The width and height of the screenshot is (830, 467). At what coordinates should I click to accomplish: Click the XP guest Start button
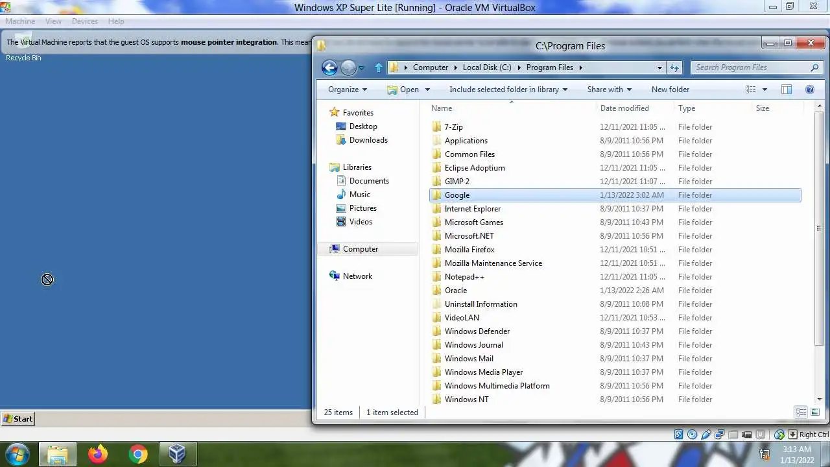pos(18,419)
